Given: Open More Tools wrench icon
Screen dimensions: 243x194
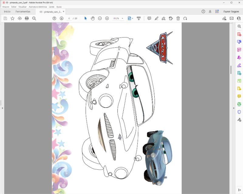Looking at the screenshot, I should pos(239,120).
